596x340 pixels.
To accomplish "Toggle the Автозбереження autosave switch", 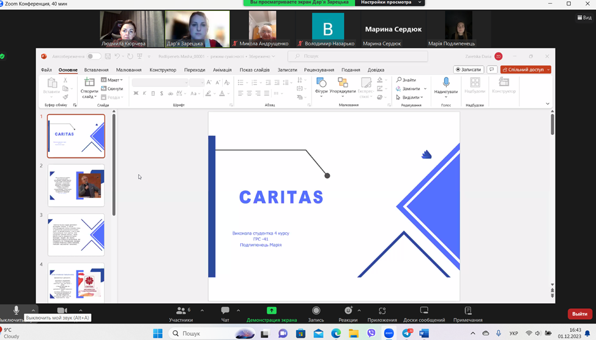I will click(93, 56).
